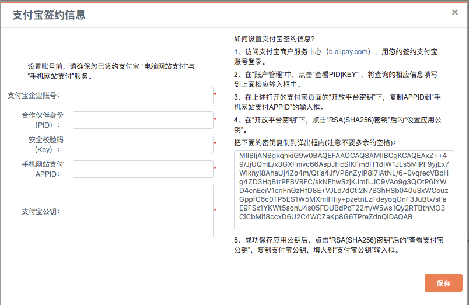469x305 pixels.
Task: Click the RSA public key text box
Action: point(344,191)
